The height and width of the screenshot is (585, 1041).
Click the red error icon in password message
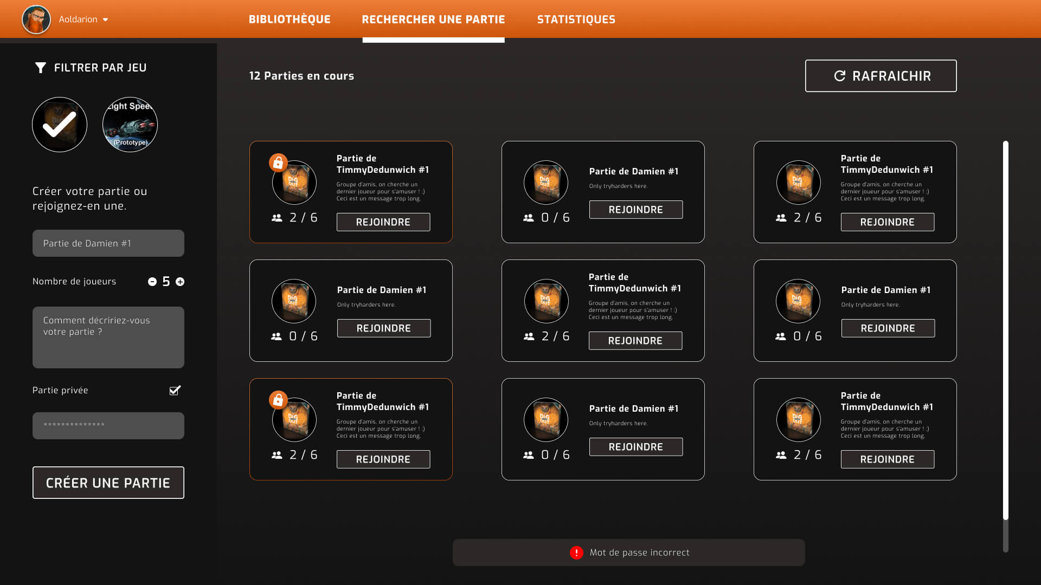[x=576, y=552]
